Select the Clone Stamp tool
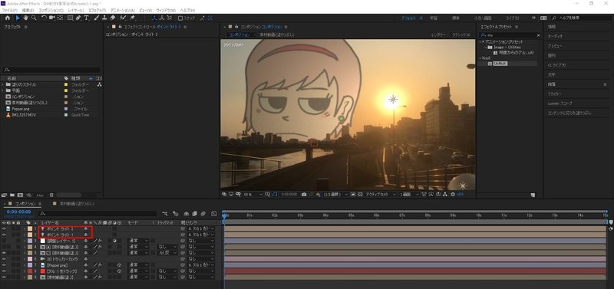The image size is (614, 289). tap(104, 18)
